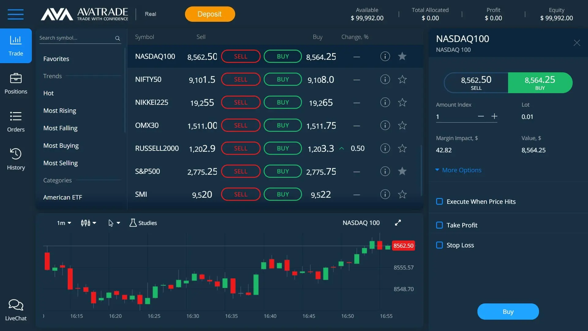Click the Real account label
Image resolution: width=588 pixels, height=331 pixels.
point(150,14)
